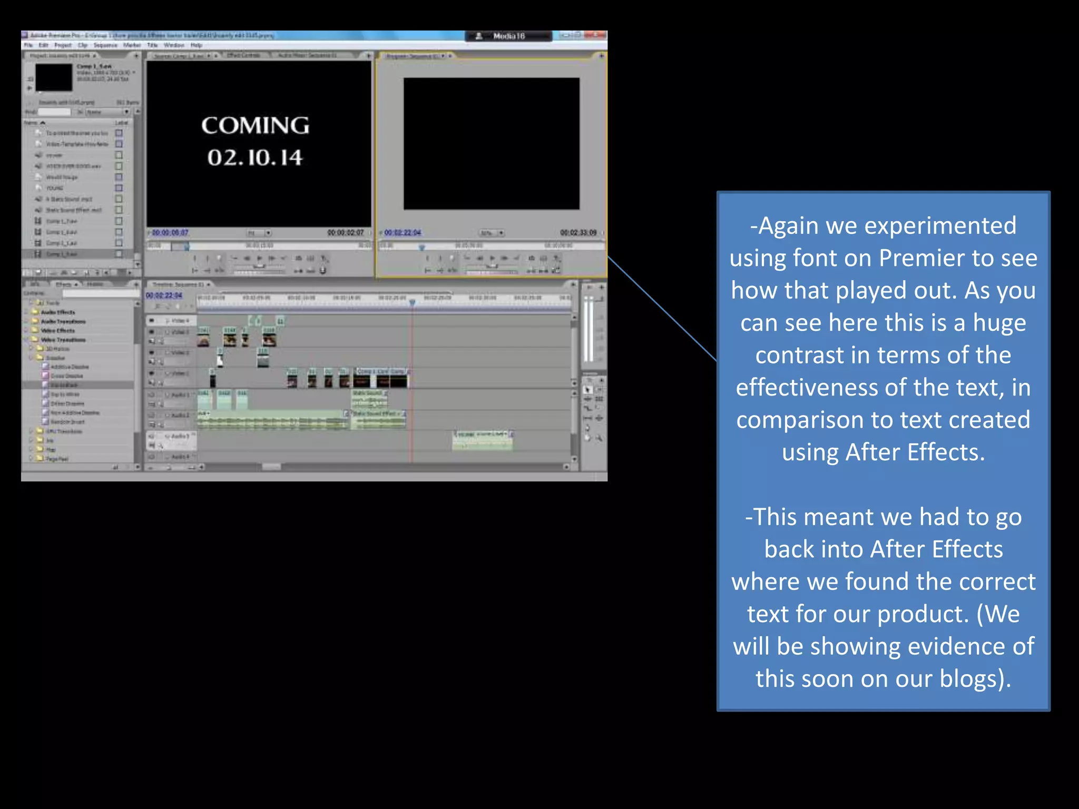Open the File menu

click(x=28, y=45)
